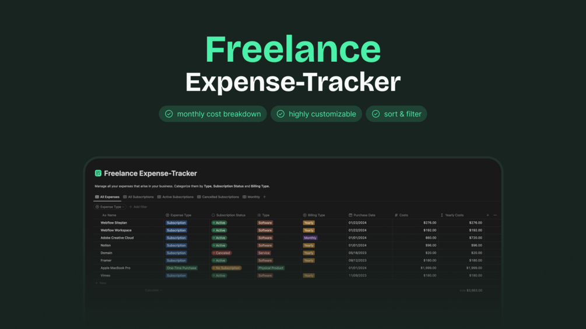The height and width of the screenshot is (329, 586).
Task: Switch to the All Expenses tab
Action: [x=107, y=197]
